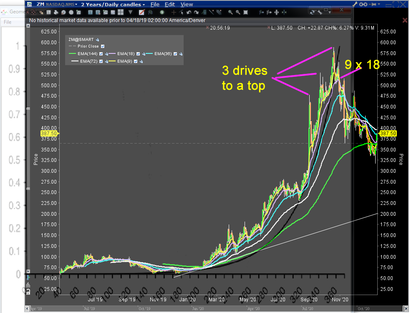Viewport: 414px width, 313px height.
Task: Click the print chart icon in toolbar
Action: (x=56, y=12)
